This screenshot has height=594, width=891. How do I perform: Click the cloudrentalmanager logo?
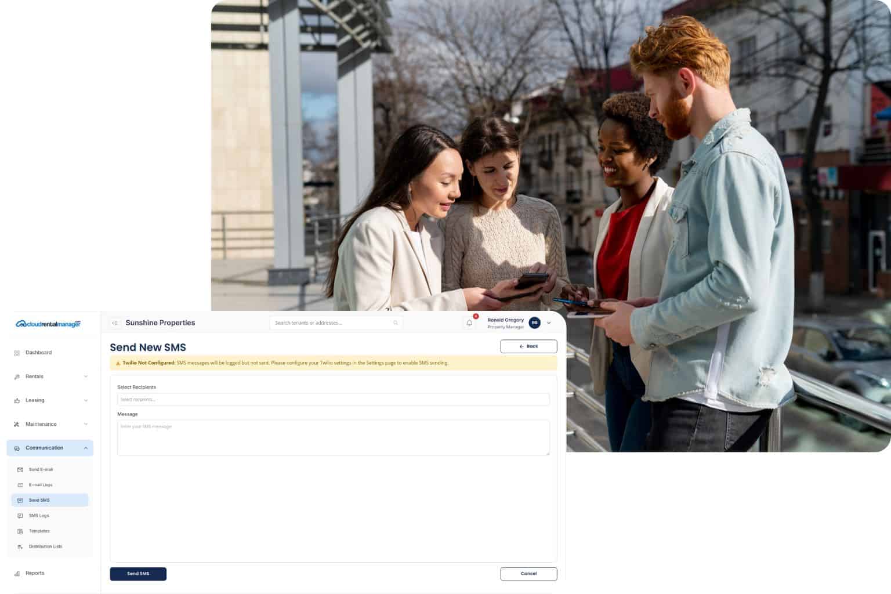[x=48, y=324]
